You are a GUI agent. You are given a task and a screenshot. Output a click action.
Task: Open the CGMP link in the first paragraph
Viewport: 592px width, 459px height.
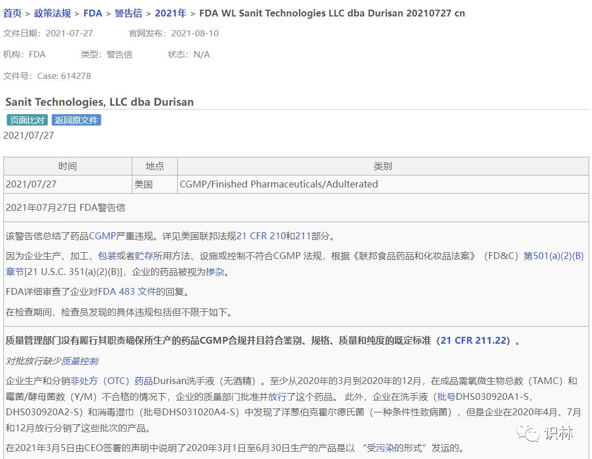coord(102,236)
